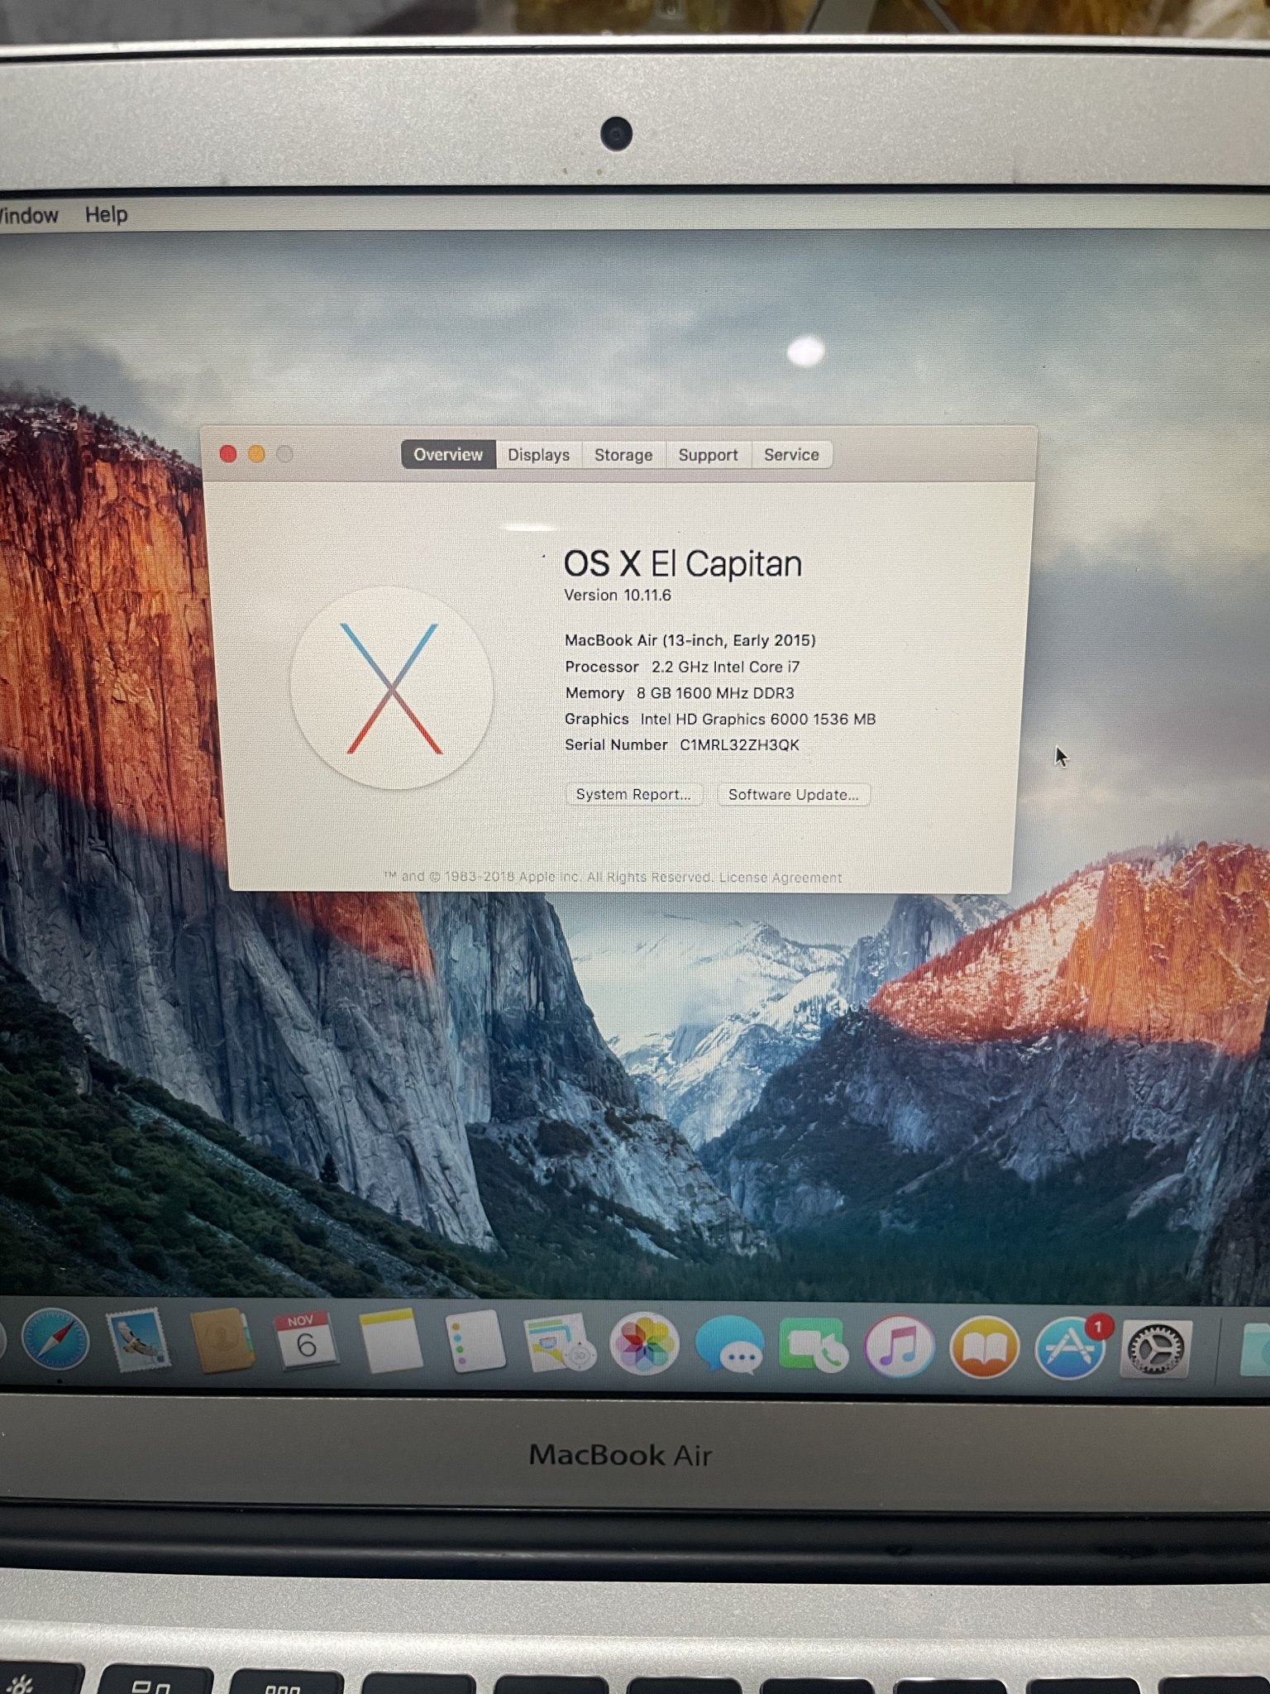Launch iTunes from the Dock
The height and width of the screenshot is (1694, 1270).
(x=899, y=1347)
